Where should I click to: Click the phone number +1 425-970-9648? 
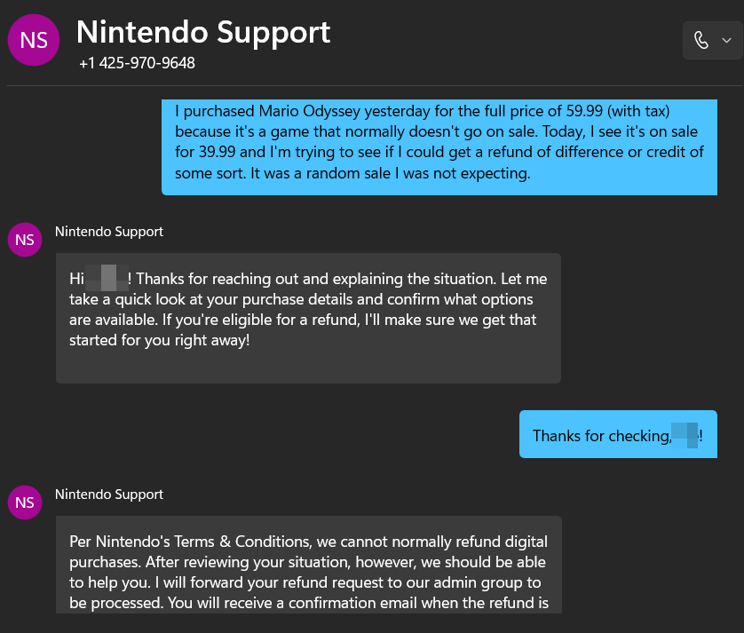point(138,63)
